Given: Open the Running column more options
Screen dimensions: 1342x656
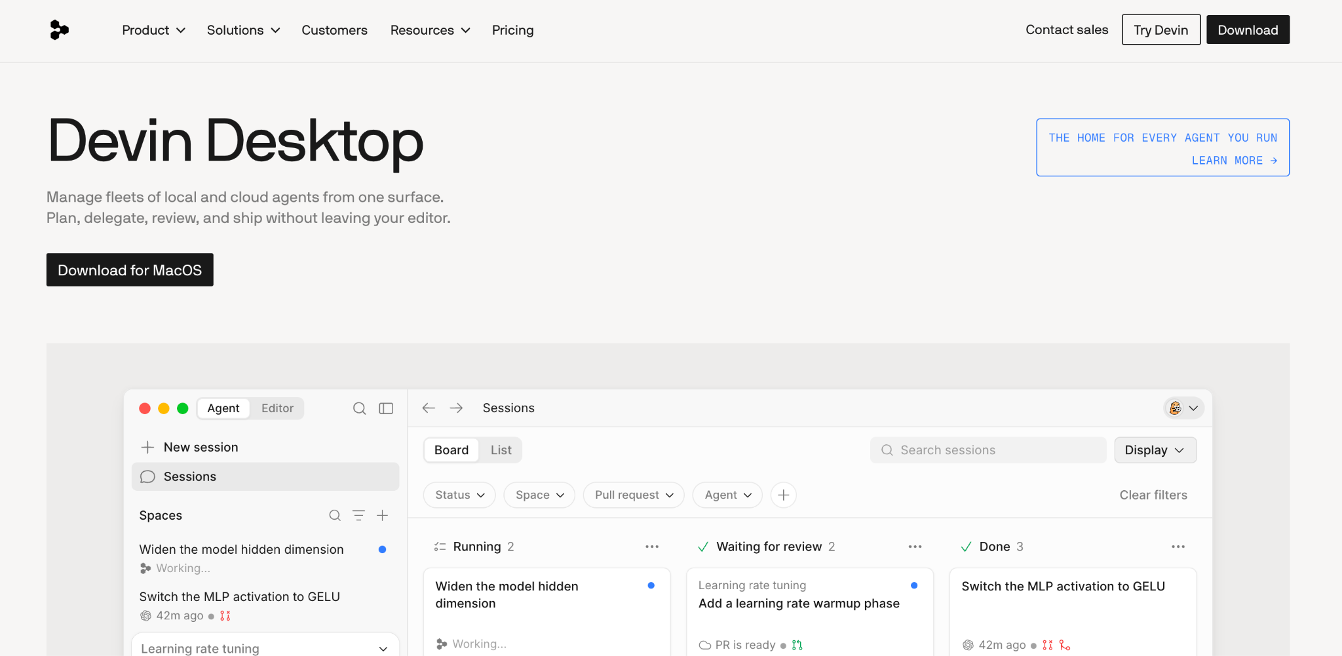Looking at the screenshot, I should [652, 547].
